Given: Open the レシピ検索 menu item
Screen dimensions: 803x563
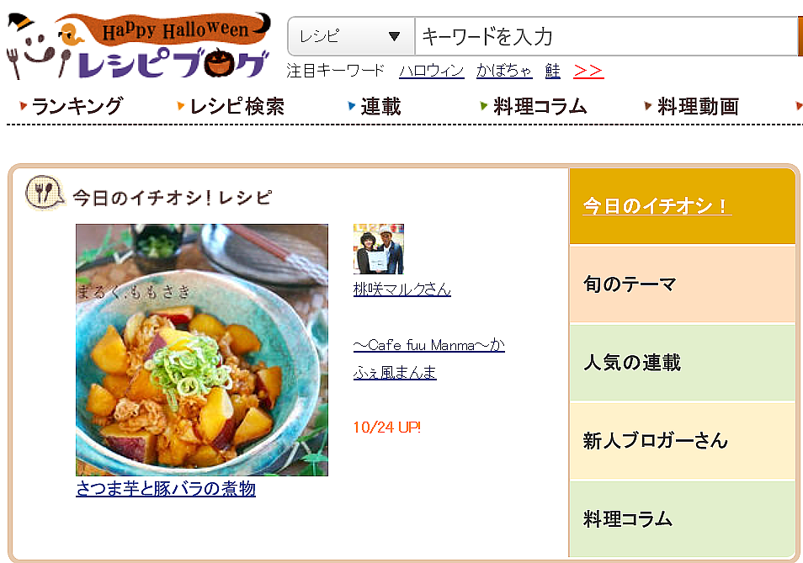Looking at the screenshot, I should click(x=237, y=107).
